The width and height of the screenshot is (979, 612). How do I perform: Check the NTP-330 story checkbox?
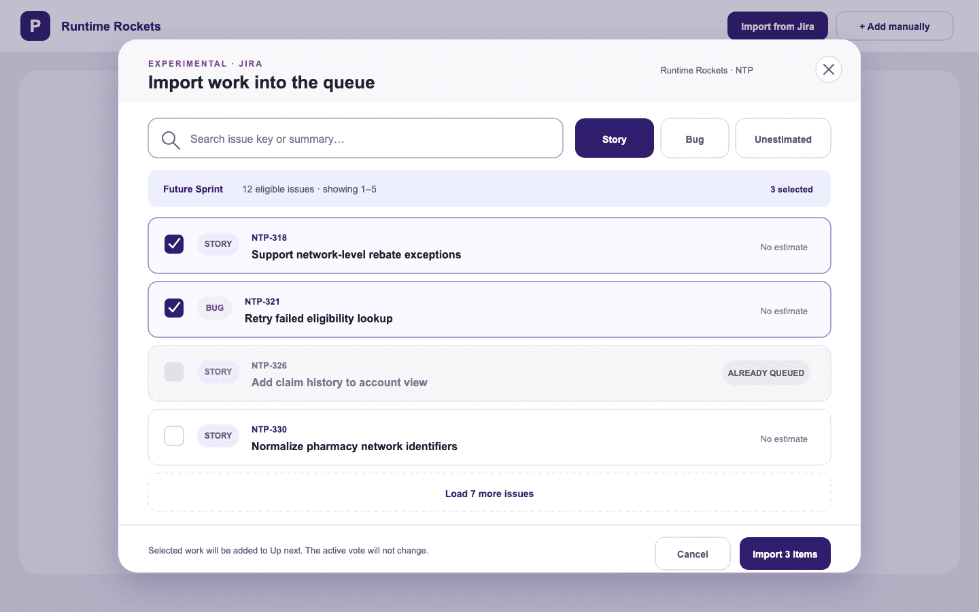pos(174,436)
